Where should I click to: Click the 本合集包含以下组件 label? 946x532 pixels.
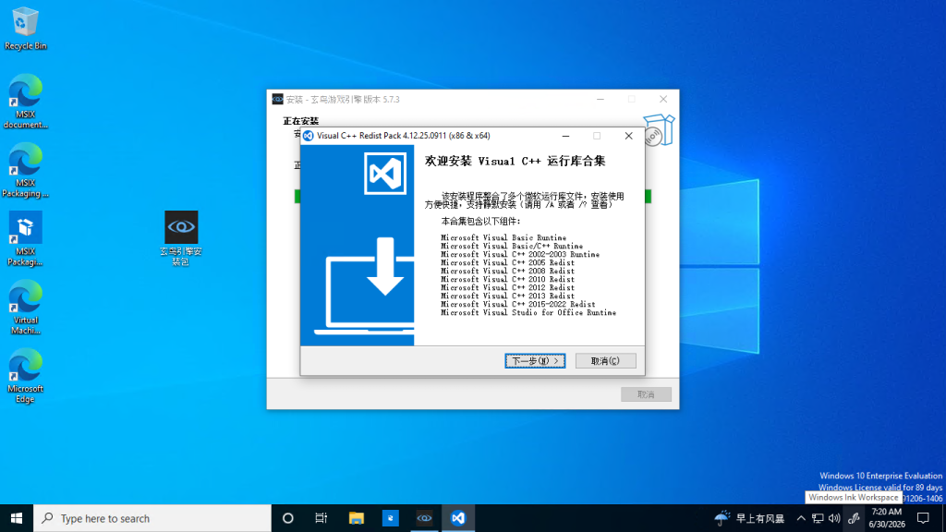pyautogui.click(x=480, y=222)
